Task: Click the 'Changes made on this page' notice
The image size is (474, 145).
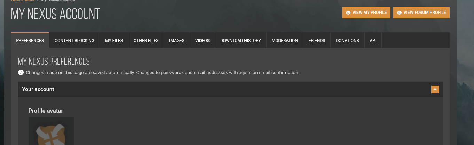Action: point(163,73)
